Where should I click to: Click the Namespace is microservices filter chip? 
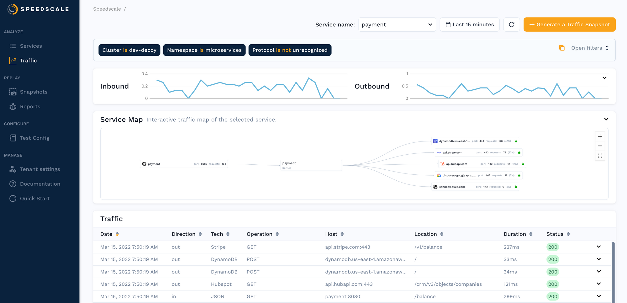click(204, 50)
